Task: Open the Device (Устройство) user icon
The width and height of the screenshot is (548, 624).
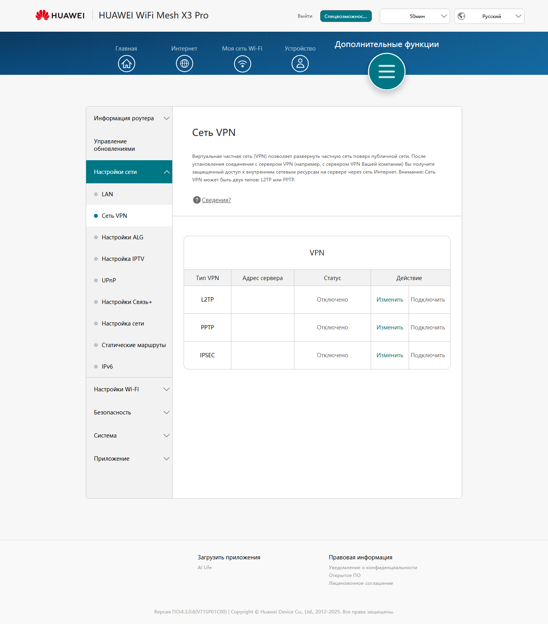Action: 300,63
